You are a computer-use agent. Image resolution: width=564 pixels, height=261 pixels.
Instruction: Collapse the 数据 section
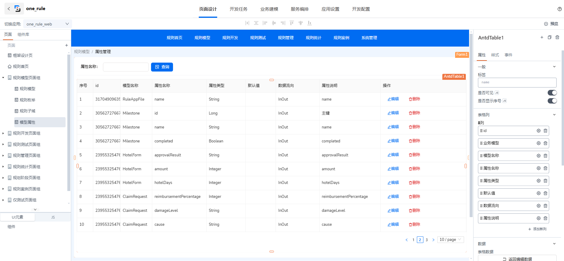(x=554, y=244)
